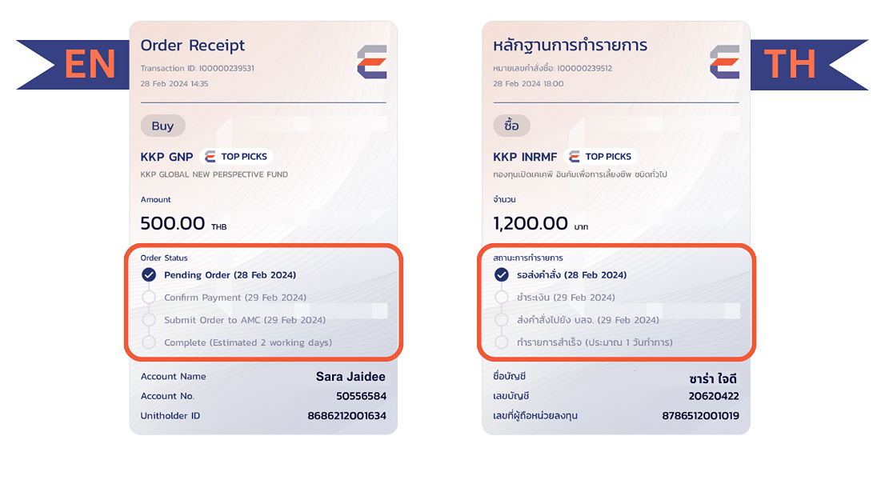Screen dimensions: 885x480
Task: Click the 500.00 THB amount
Action: 183,223
